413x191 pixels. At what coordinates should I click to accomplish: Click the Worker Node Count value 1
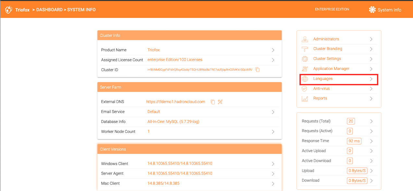149,131
